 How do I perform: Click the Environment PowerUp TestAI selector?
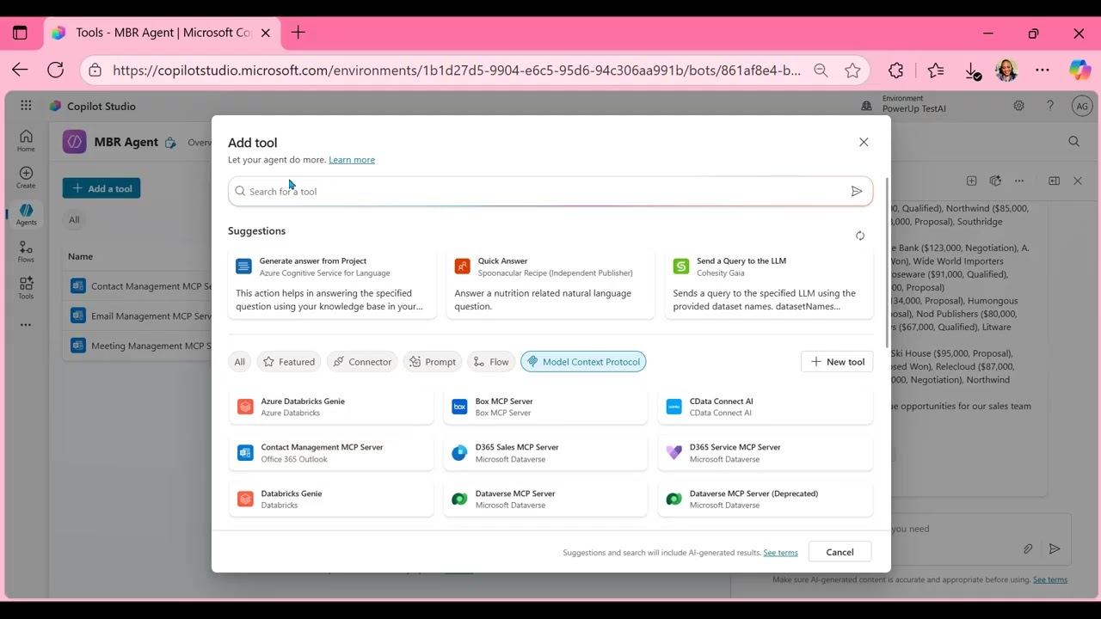point(903,105)
